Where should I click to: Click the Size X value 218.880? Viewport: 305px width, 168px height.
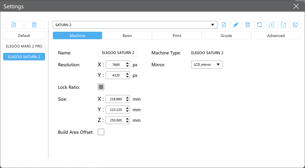(x=116, y=99)
